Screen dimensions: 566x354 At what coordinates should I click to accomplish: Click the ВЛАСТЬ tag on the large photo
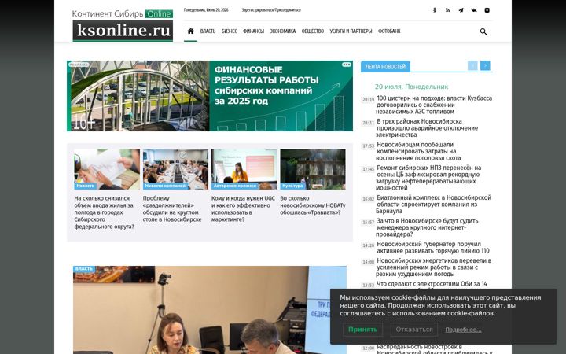click(x=84, y=269)
